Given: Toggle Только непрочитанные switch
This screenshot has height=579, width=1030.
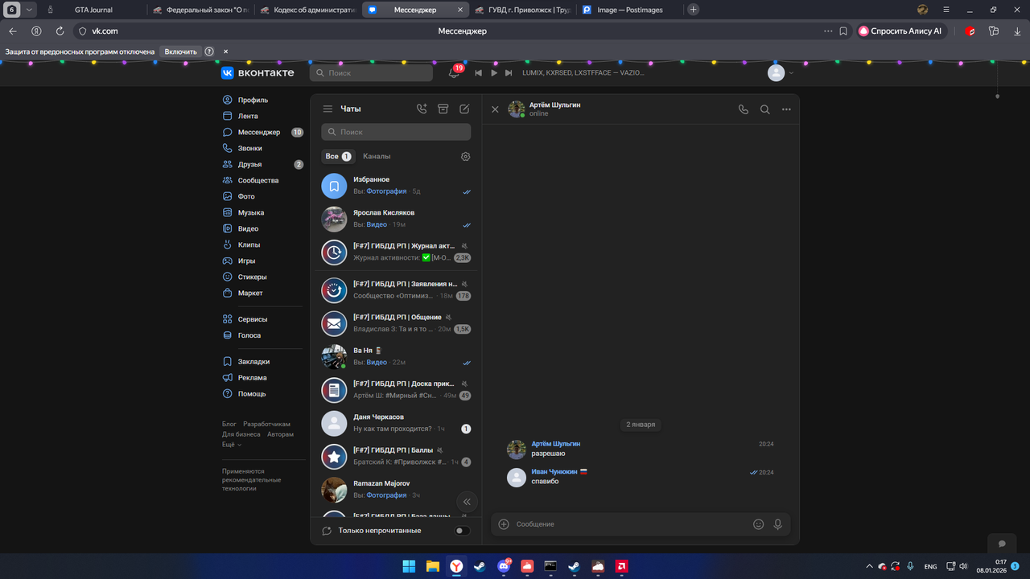Looking at the screenshot, I should [x=462, y=531].
